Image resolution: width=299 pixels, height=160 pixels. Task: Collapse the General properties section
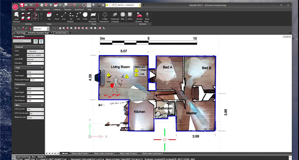[x=42, y=47]
